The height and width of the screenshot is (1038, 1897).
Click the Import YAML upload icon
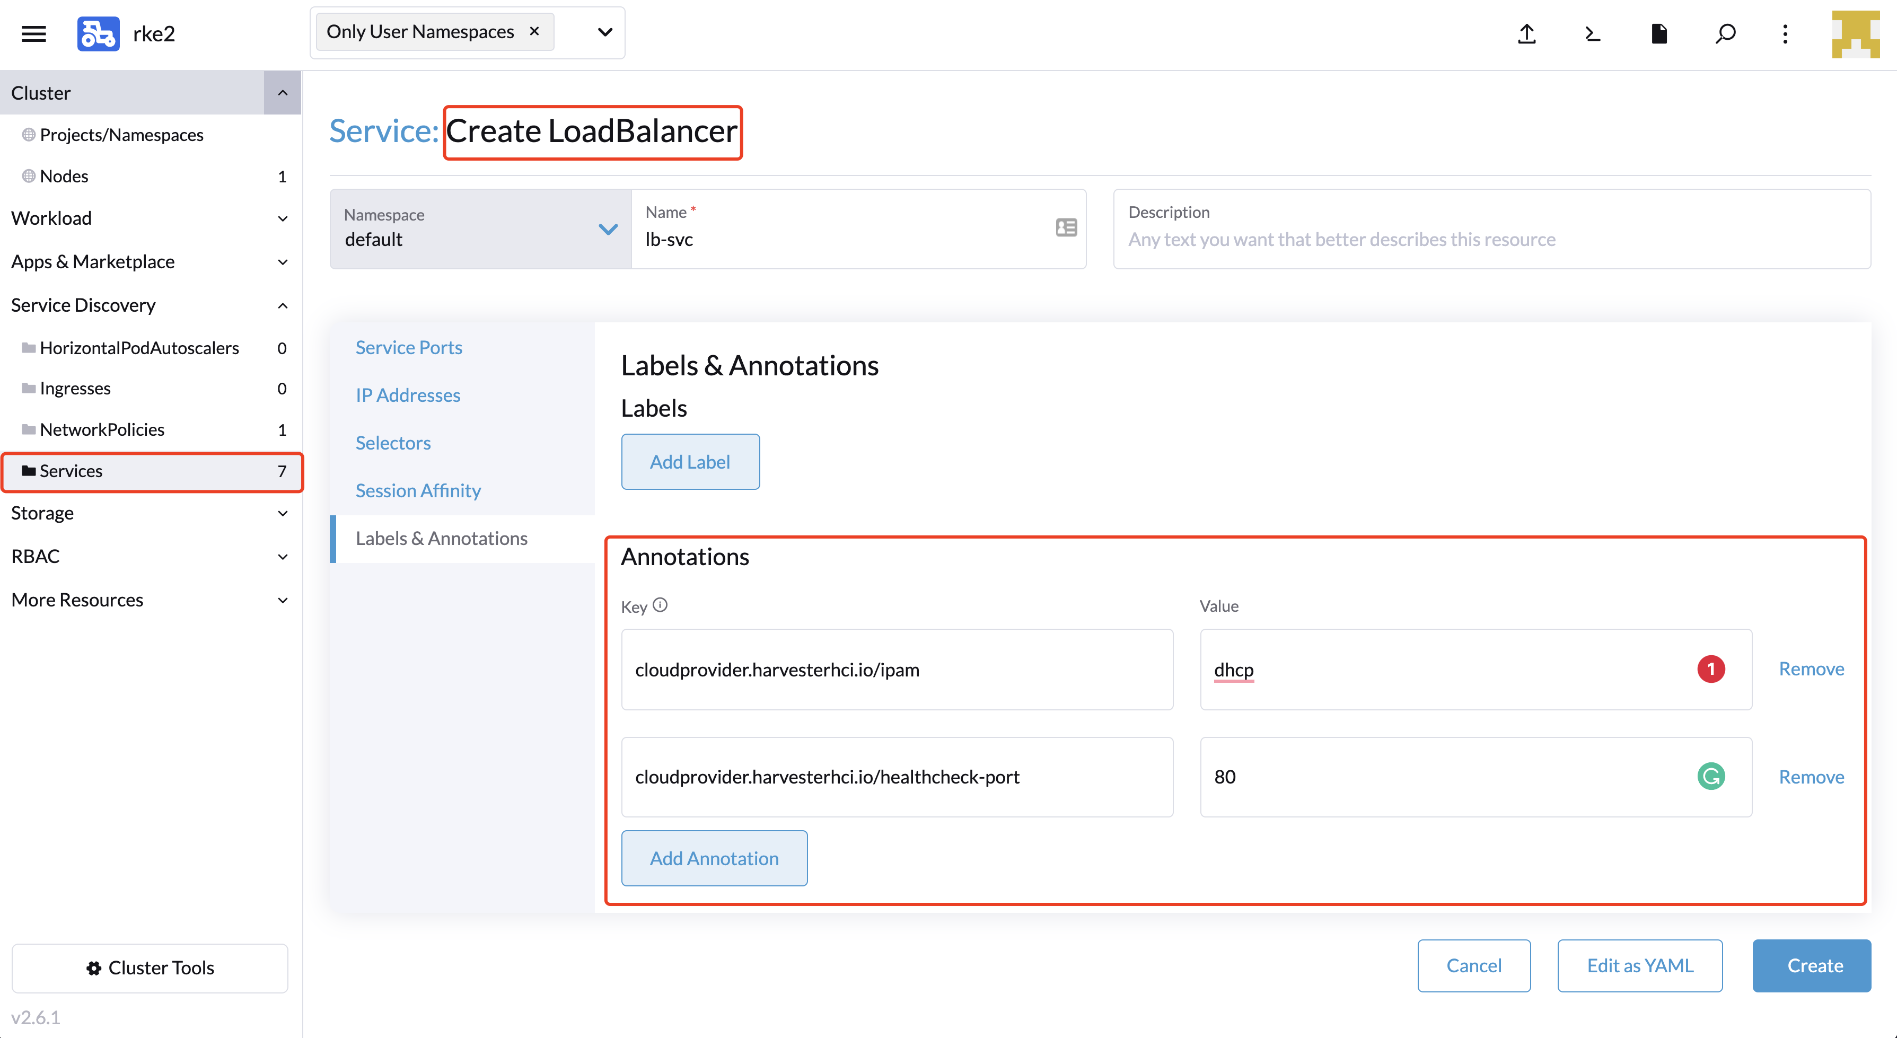1526,34
